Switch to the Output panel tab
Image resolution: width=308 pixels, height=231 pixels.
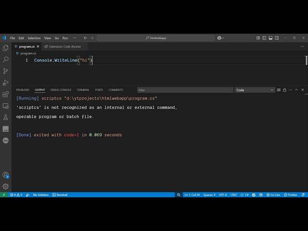(40, 90)
